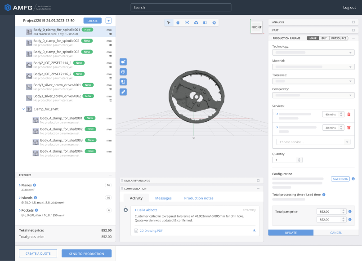The height and width of the screenshot is (261, 362).
Task: Click the CREATE A QUOTE button
Action: pyautogui.click(x=38, y=253)
